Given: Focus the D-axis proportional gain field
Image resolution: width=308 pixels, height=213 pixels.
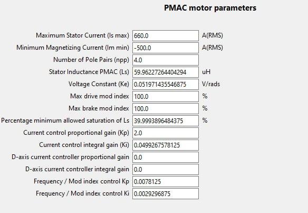Looking at the screenshot, I should [166, 158].
